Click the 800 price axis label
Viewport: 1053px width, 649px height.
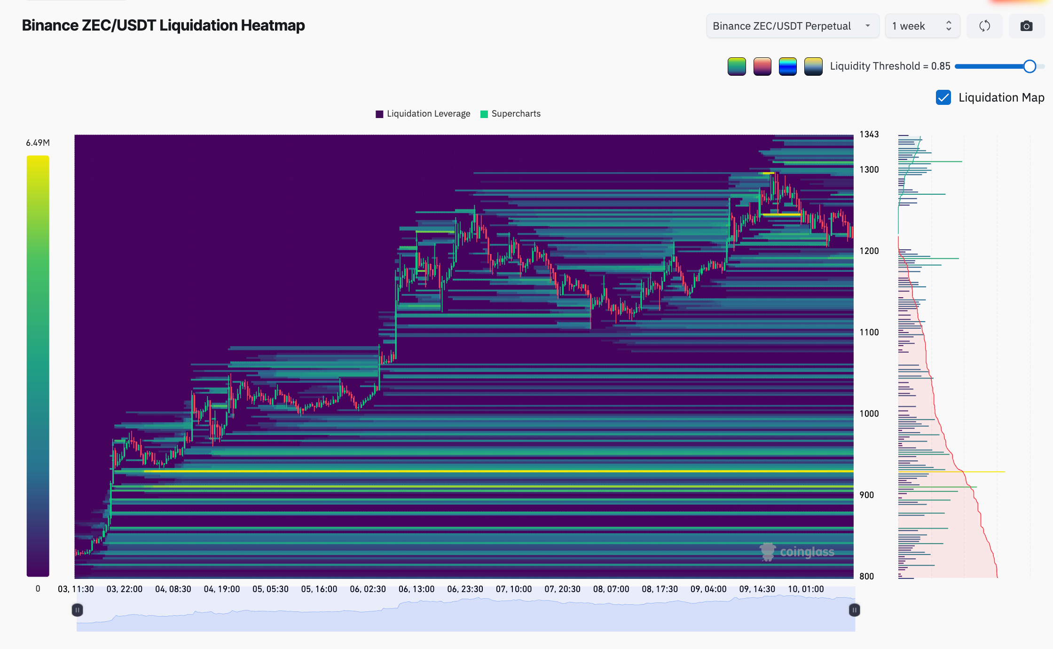(866, 577)
